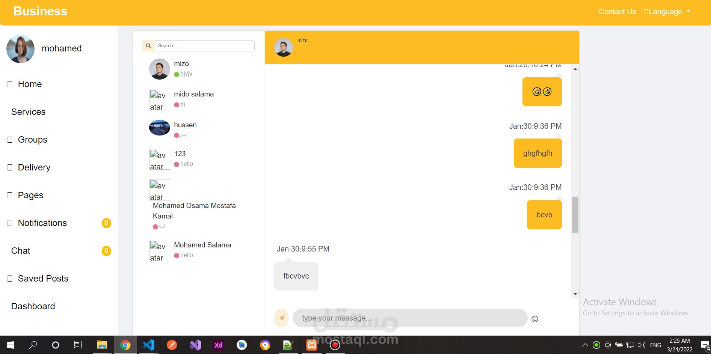Open Adobe XD from taskbar
The width and height of the screenshot is (711, 354).
click(x=218, y=345)
